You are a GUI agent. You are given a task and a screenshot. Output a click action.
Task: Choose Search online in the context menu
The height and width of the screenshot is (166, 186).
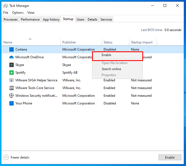pos(117,69)
